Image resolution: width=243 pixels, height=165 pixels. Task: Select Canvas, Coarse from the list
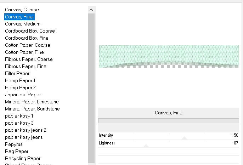pyautogui.click(x=22, y=10)
